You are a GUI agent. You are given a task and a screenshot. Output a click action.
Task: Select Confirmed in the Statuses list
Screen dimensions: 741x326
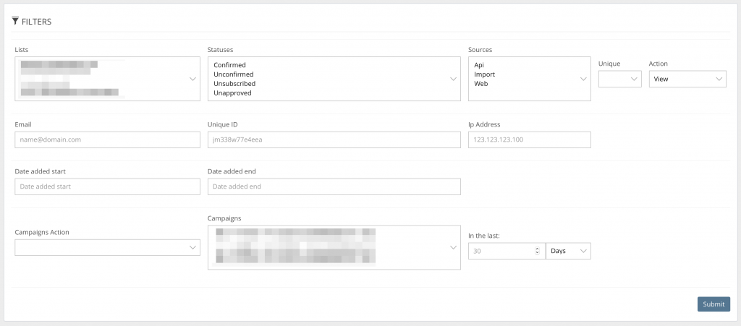point(229,65)
